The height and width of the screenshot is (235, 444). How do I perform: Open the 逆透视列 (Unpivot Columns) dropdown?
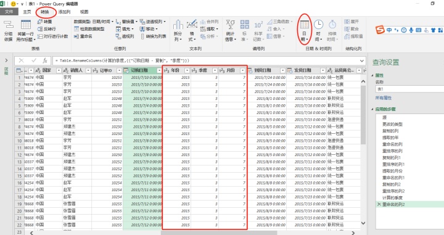click(x=153, y=22)
